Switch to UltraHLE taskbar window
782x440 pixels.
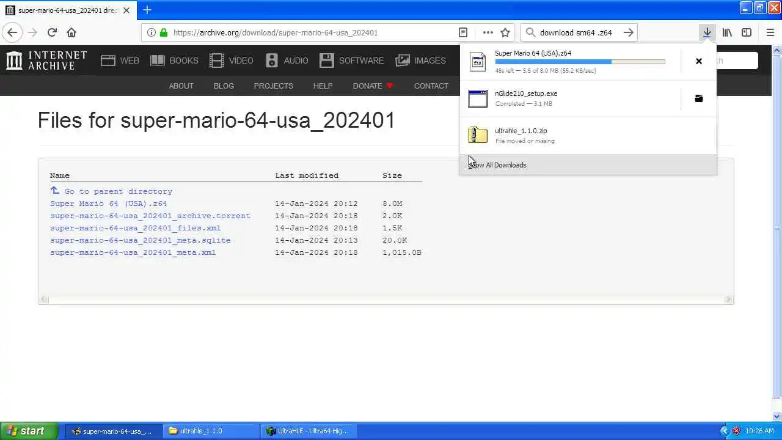[309, 431]
